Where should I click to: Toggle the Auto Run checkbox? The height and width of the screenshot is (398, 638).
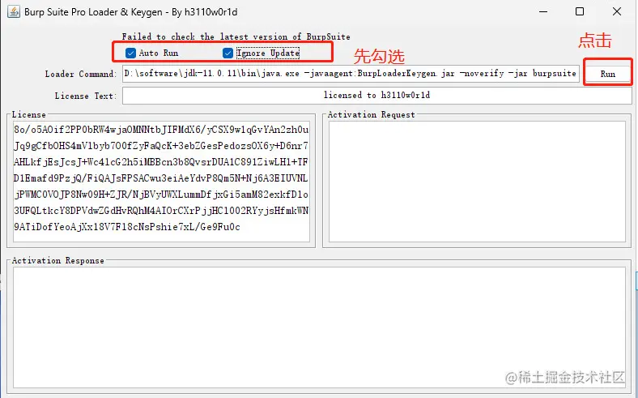pyautogui.click(x=130, y=53)
